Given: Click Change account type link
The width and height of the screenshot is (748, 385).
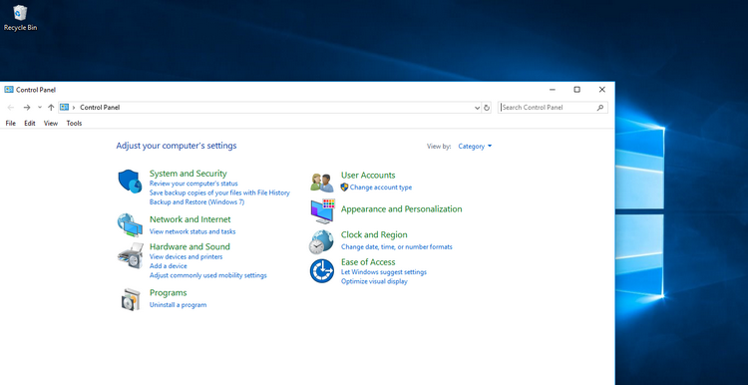Looking at the screenshot, I should coord(381,188).
